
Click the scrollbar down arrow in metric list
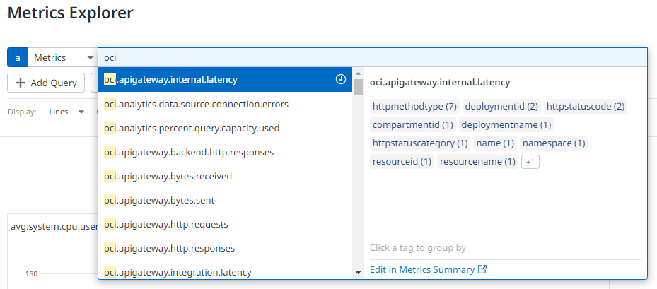tap(358, 273)
